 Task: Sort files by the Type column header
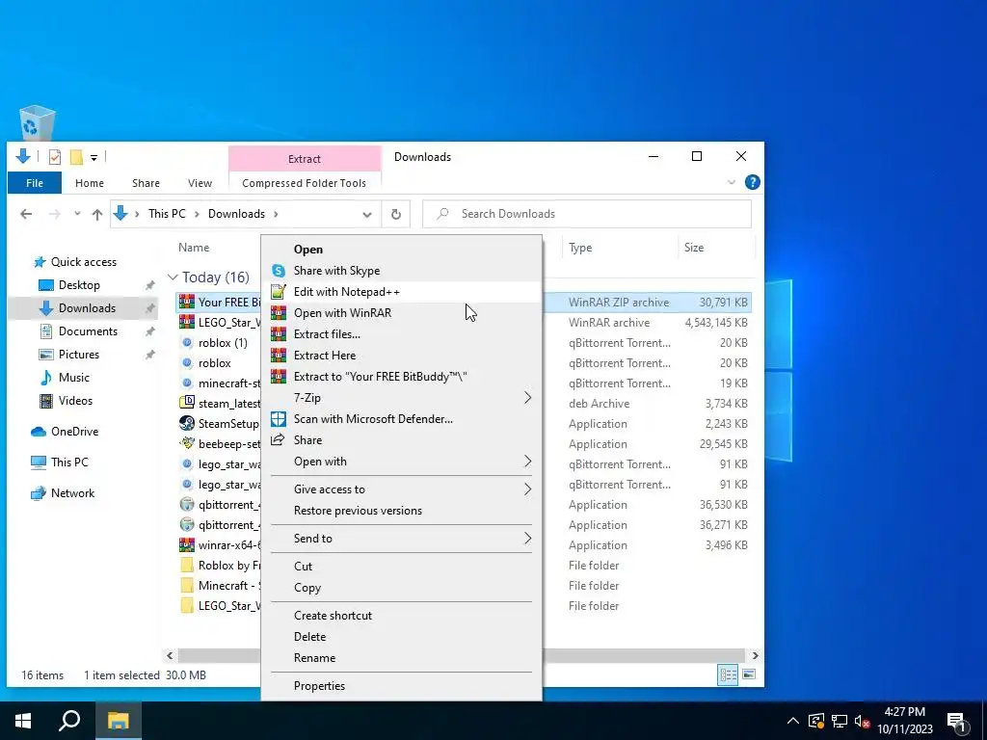(x=579, y=248)
